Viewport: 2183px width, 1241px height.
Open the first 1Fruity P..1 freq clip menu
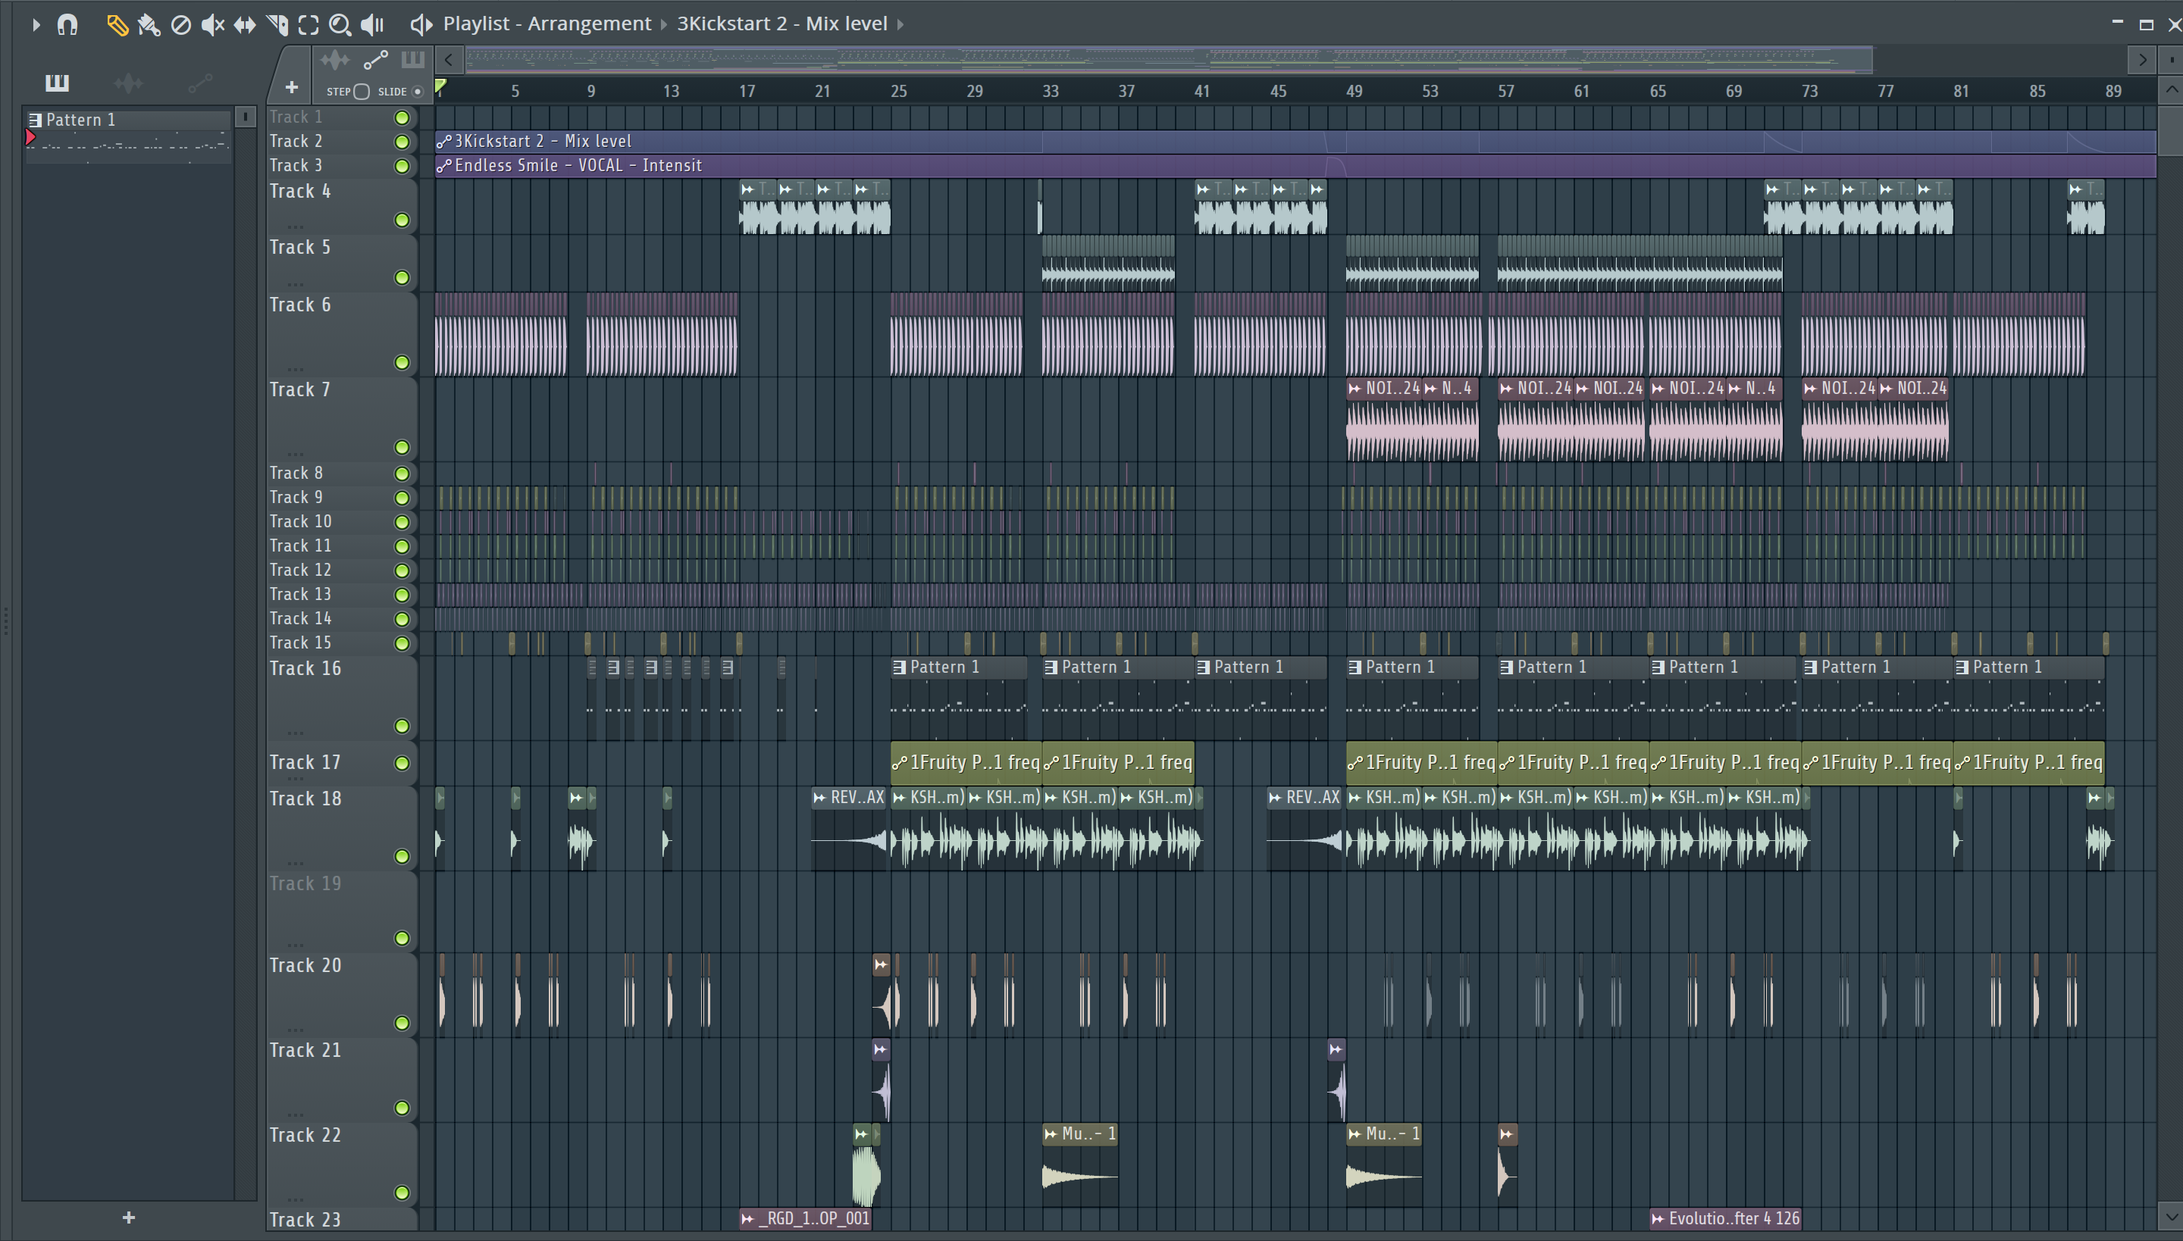899,763
